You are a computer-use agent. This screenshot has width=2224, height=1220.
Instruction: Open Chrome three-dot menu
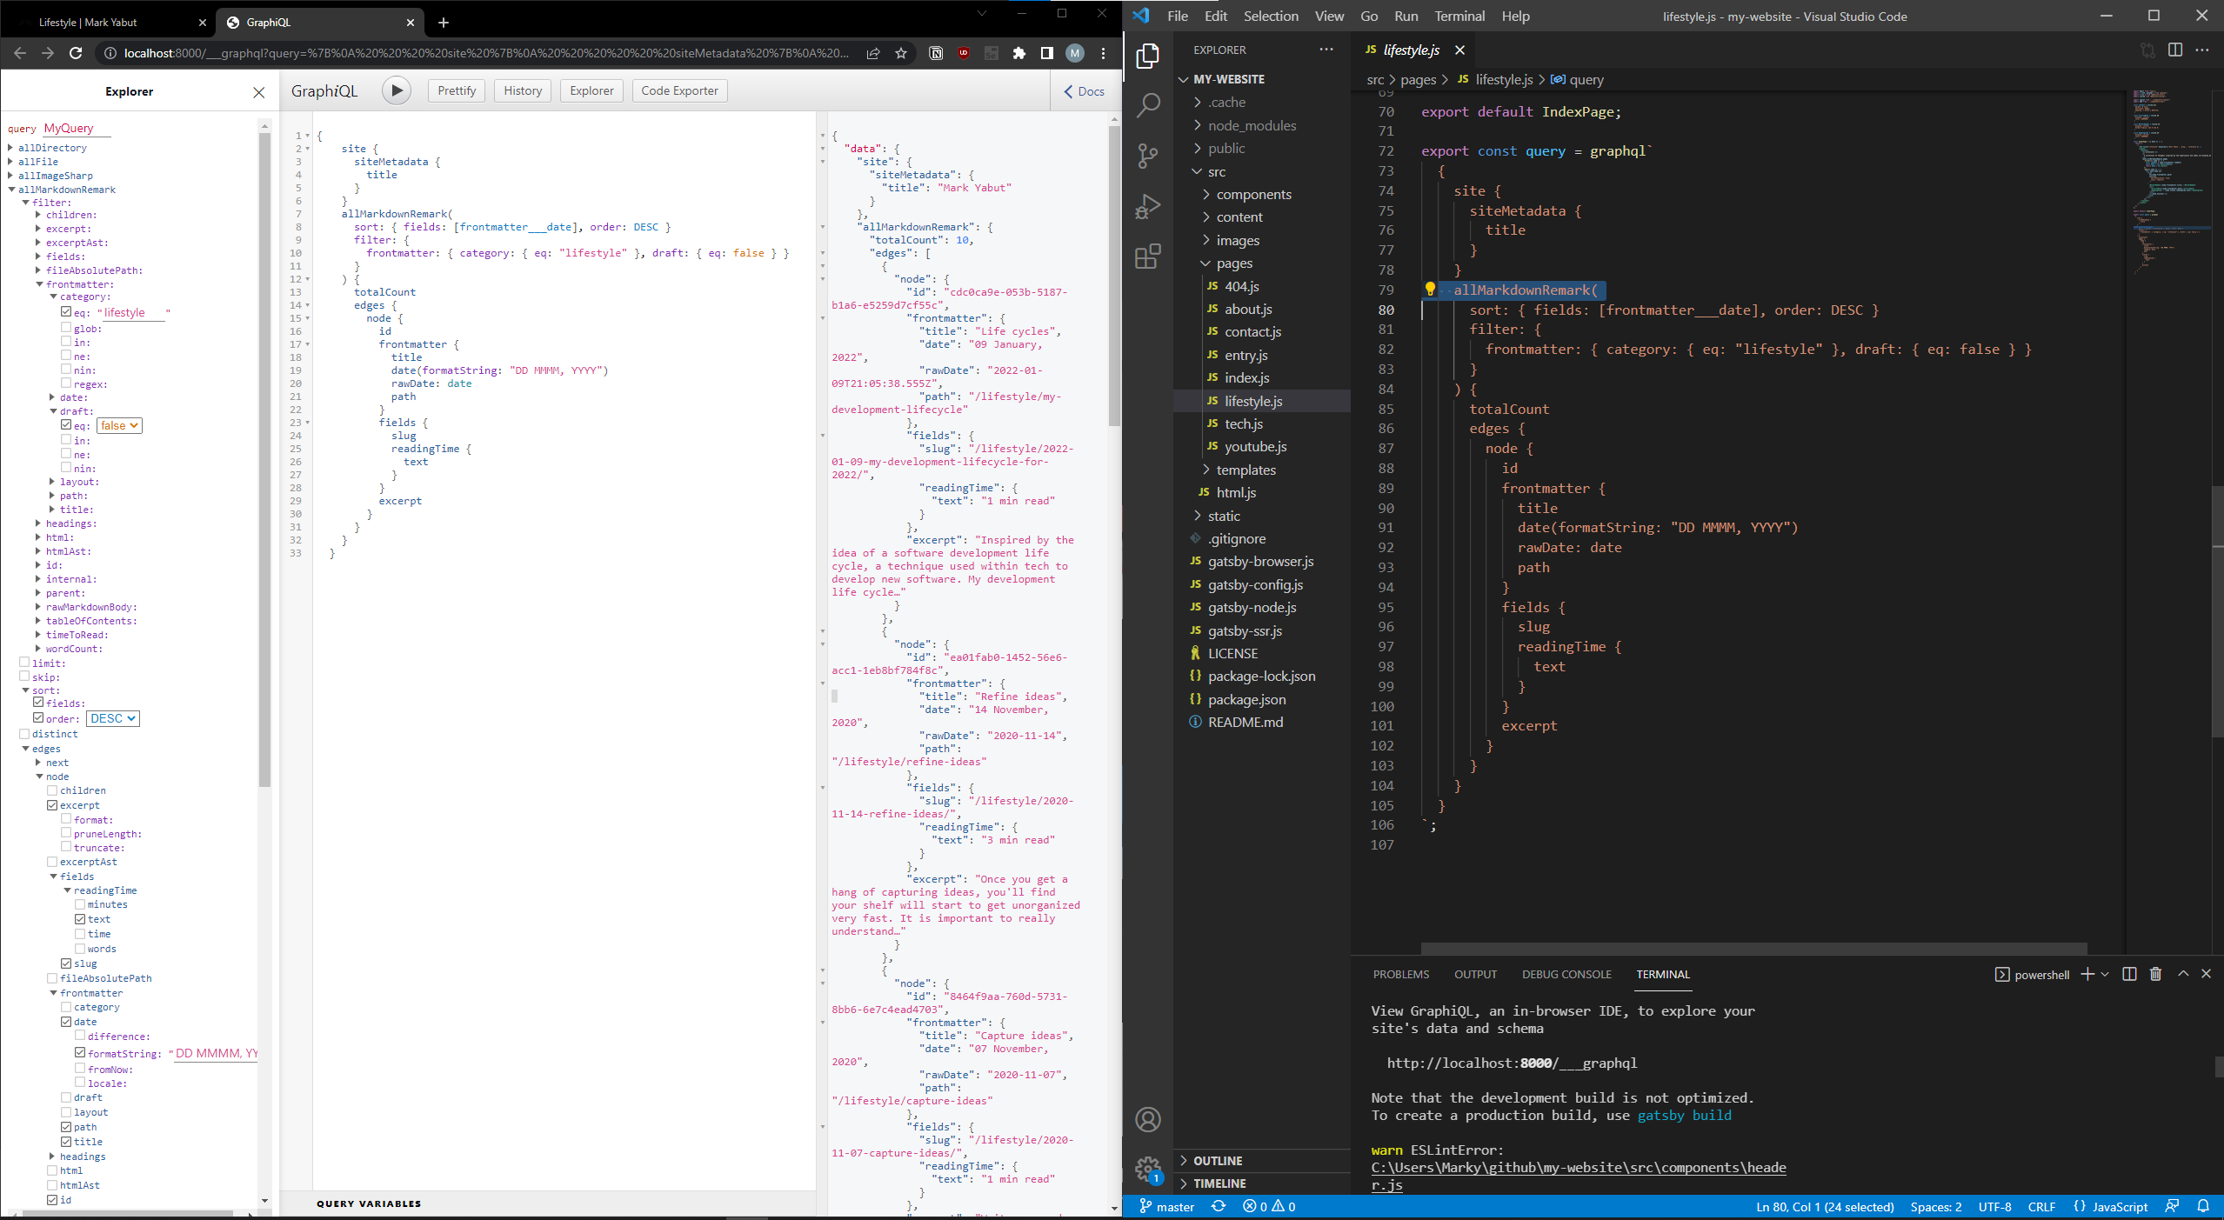pos(1104,53)
